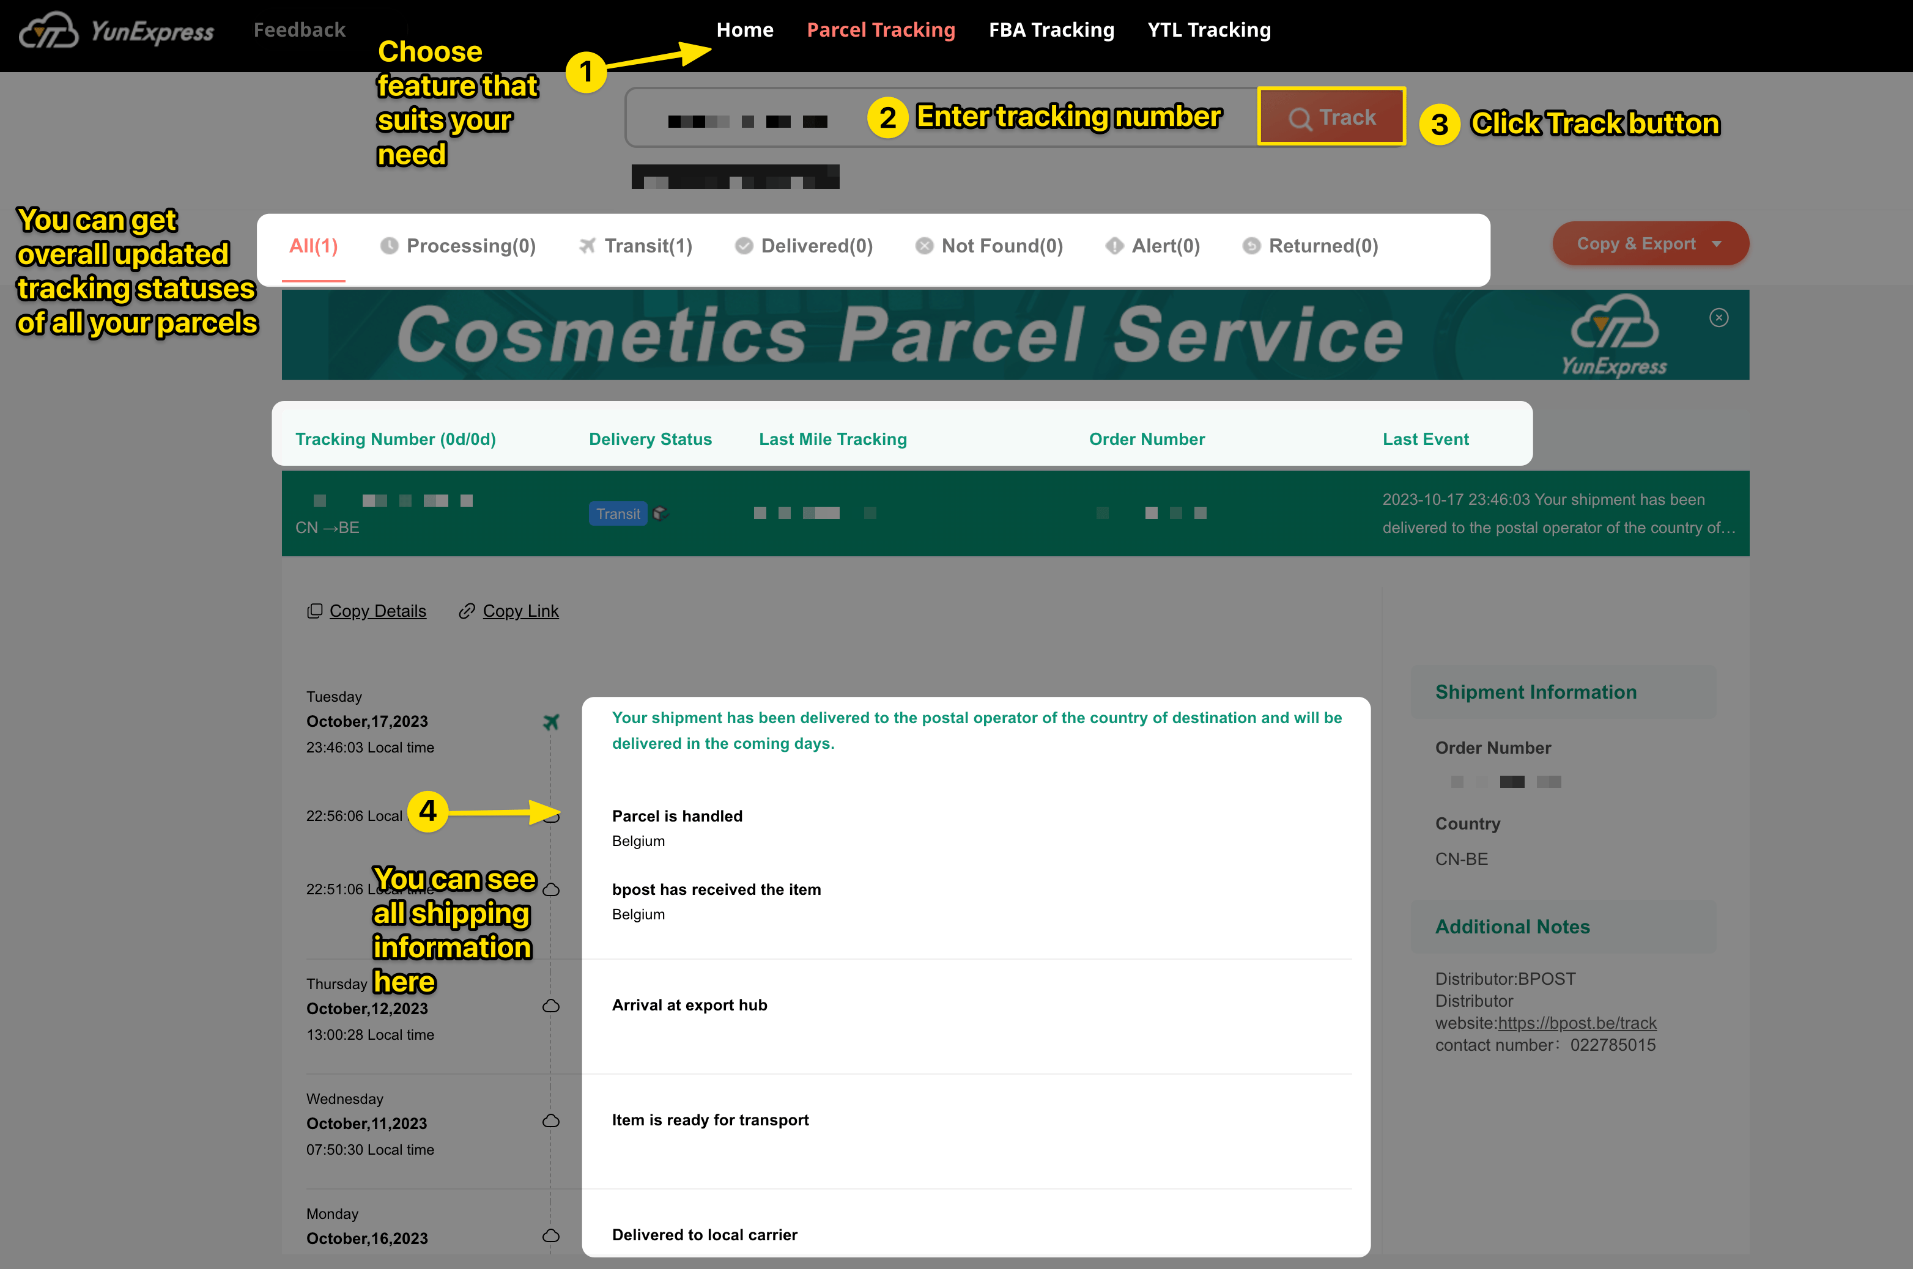The width and height of the screenshot is (1913, 1269).
Task: Select the All(1) tab
Action: (x=313, y=246)
